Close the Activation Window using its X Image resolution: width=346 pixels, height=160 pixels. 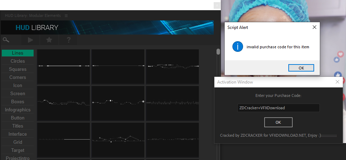click(x=337, y=82)
